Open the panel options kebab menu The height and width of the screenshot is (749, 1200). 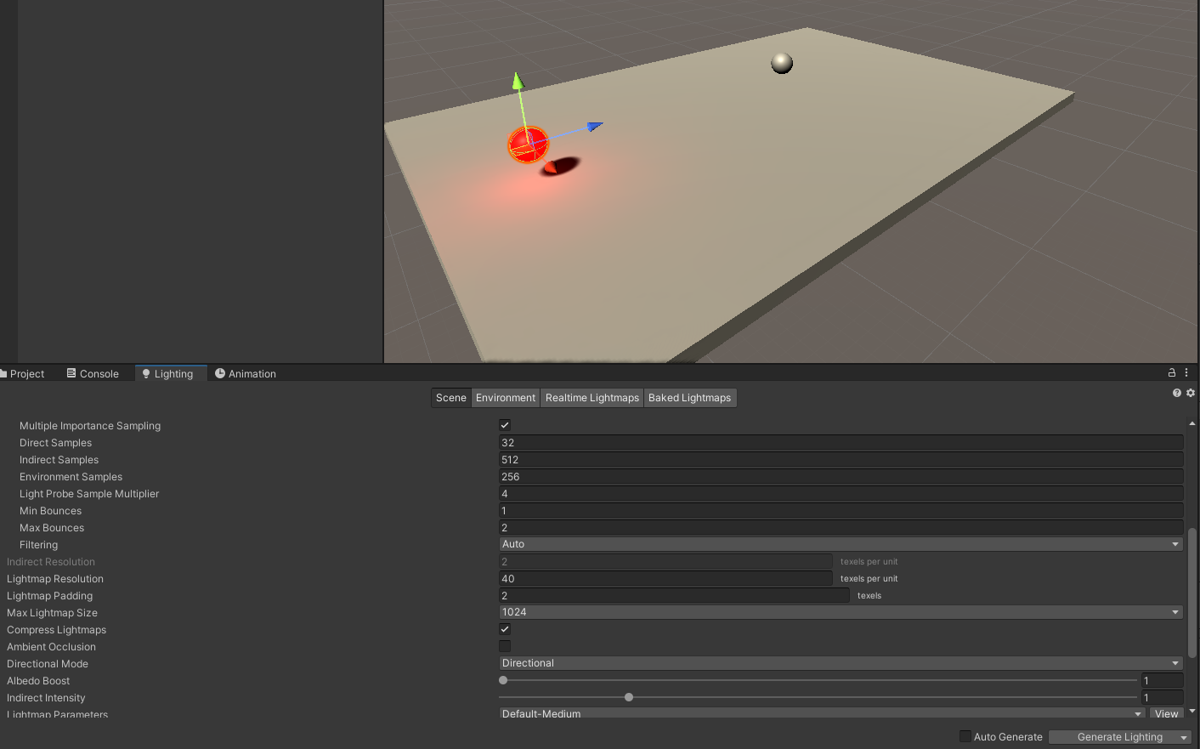(x=1186, y=372)
